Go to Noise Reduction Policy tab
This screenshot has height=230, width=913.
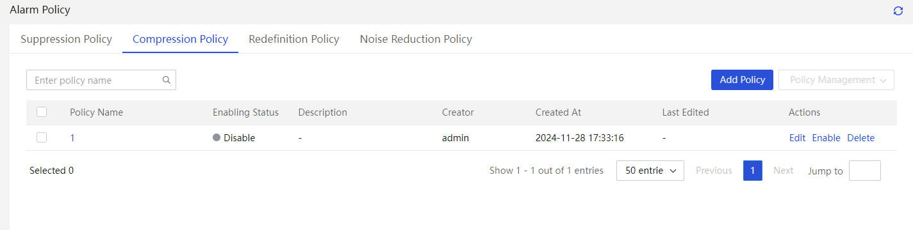416,39
